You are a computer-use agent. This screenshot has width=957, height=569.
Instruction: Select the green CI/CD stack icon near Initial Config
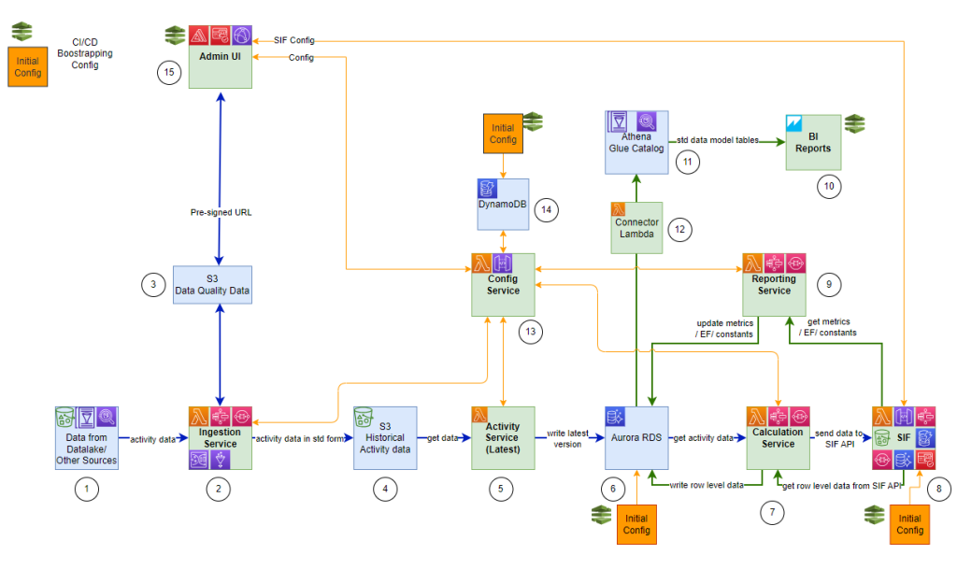(21, 31)
